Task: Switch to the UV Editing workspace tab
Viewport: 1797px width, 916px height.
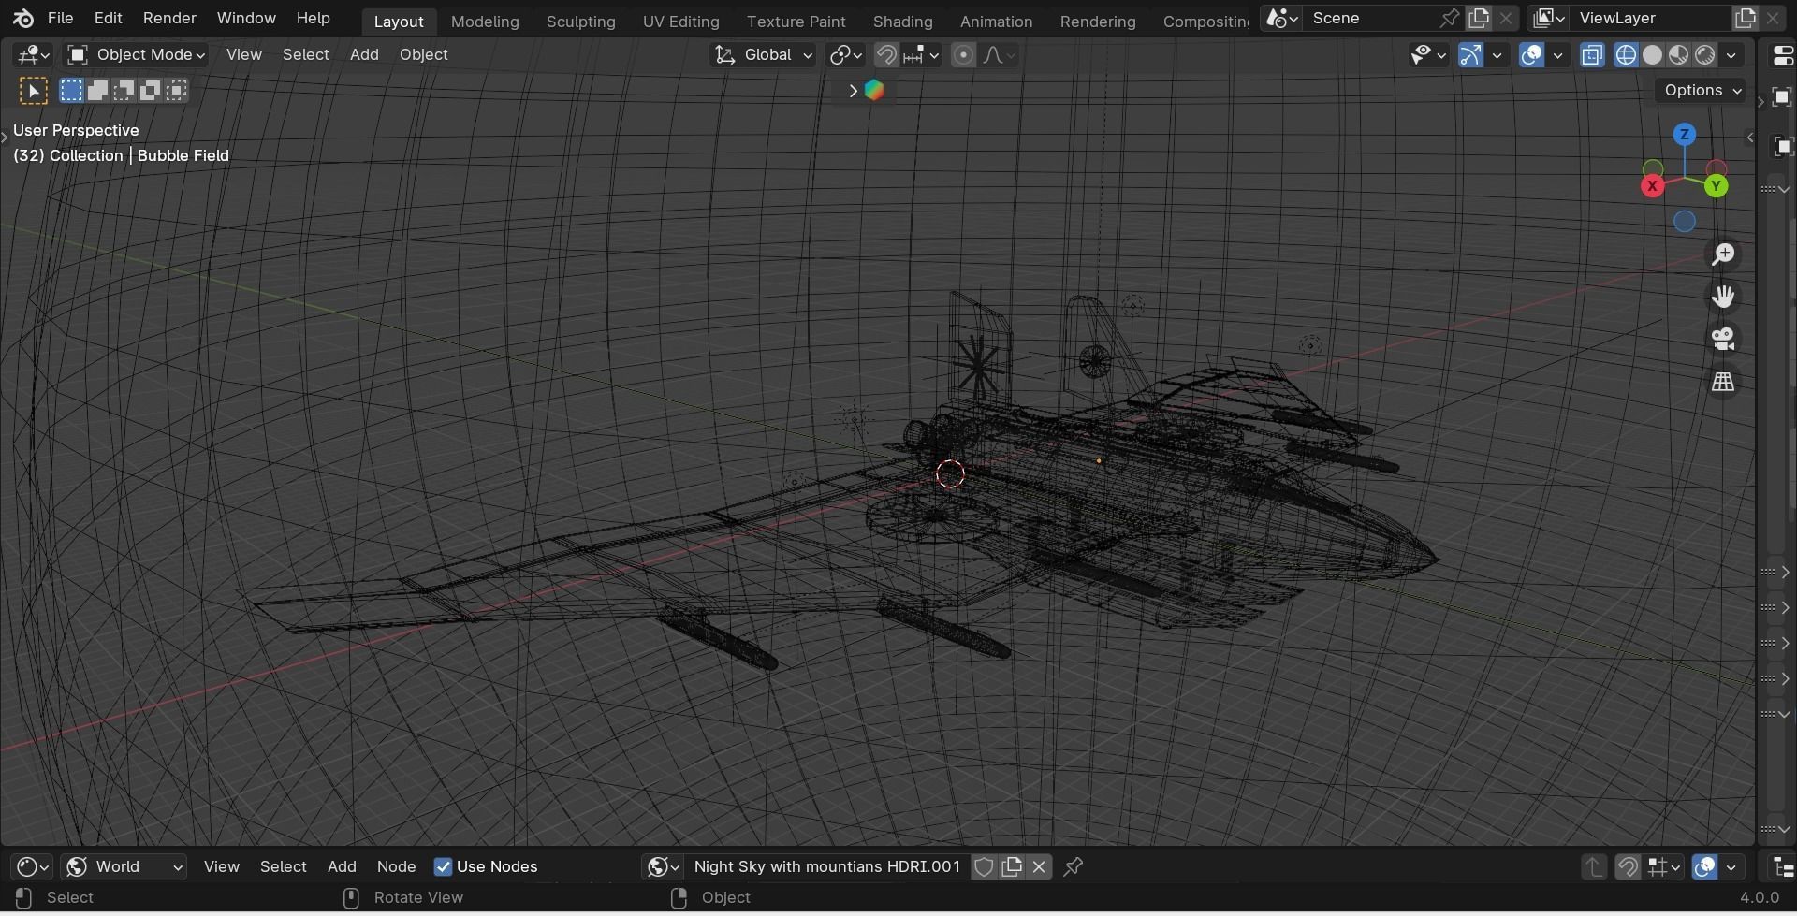Action: point(680,21)
